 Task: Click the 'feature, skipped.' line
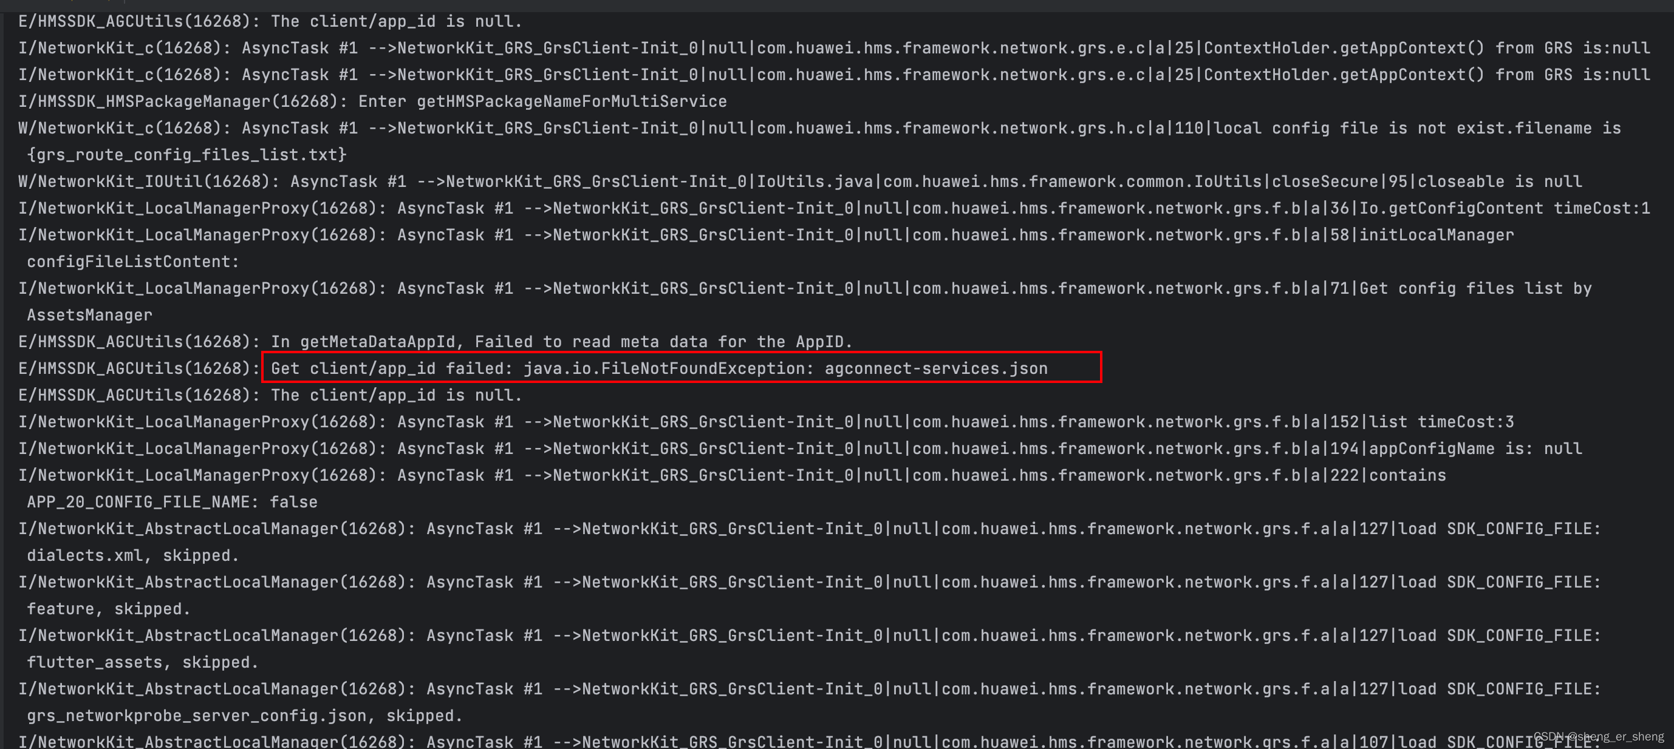pos(109,609)
